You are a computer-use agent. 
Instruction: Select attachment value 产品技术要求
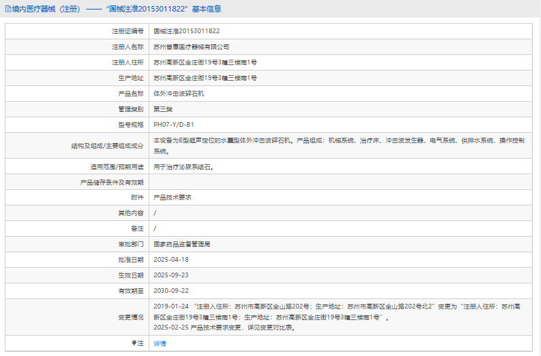(172, 197)
